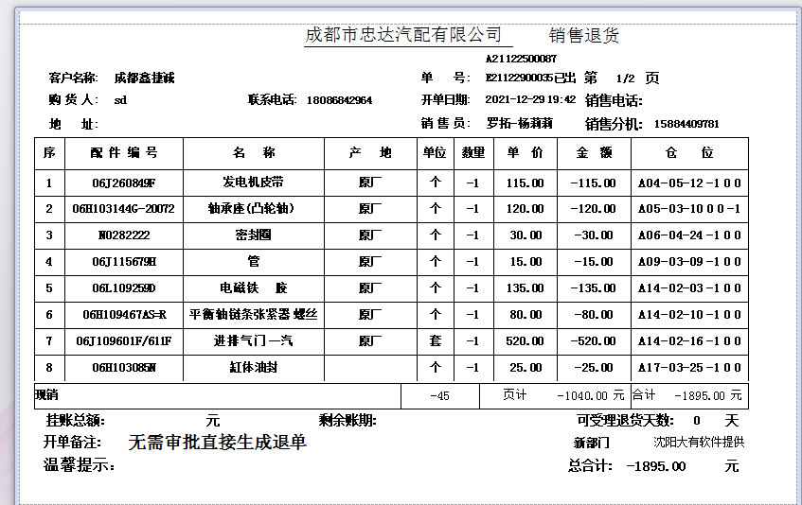Image resolution: width=802 pixels, height=505 pixels.
Task: Click the 发电机皮带 name cell
Action: [x=253, y=183]
